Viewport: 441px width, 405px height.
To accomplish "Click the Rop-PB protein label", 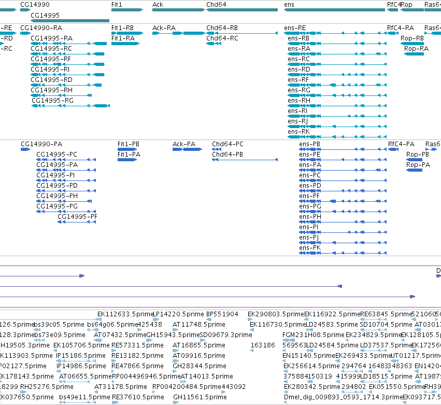I will pos(418,155).
